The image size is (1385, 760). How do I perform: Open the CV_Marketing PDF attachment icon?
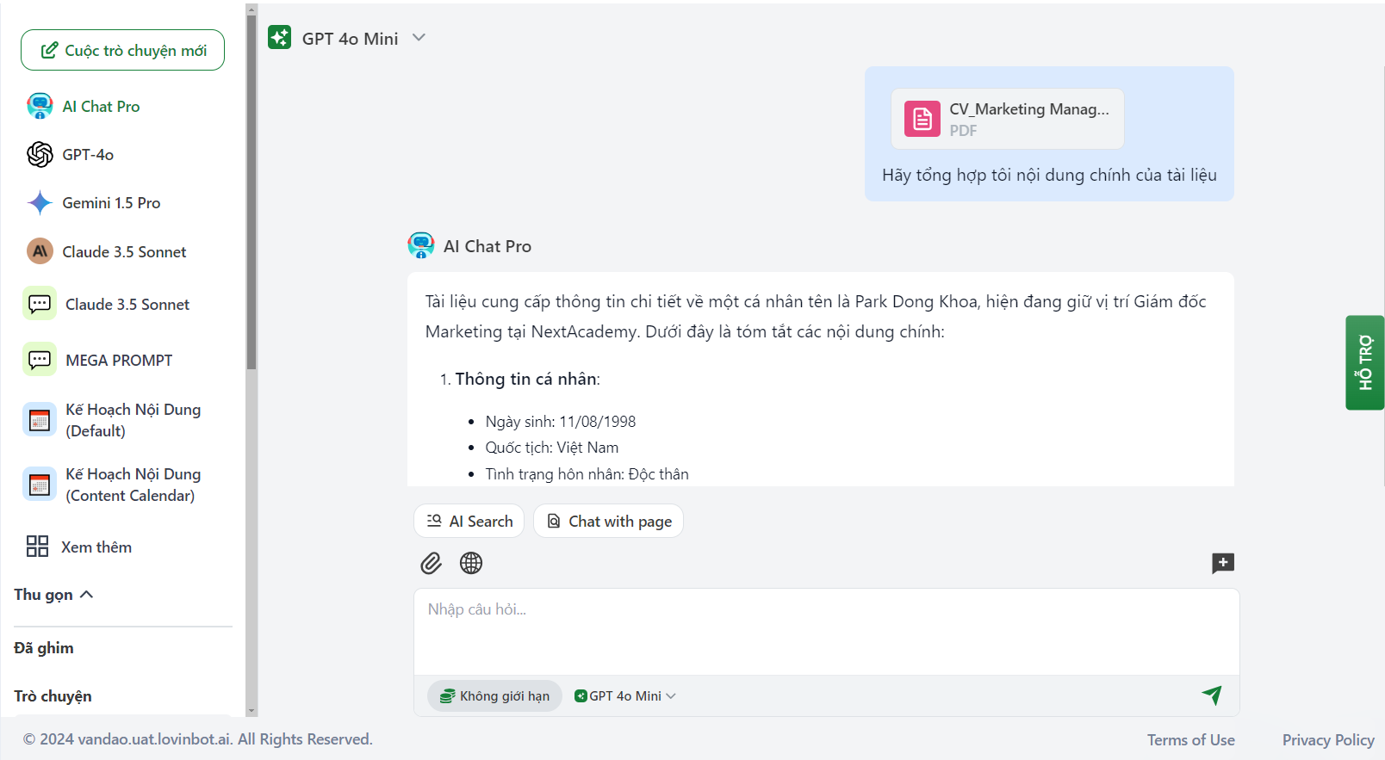click(x=922, y=119)
